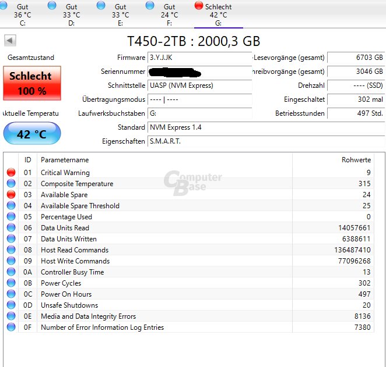The height and width of the screenshot is (367, 386).
Task: Click status icon of Number of Error Information Log Entries
Action: pos(11,327)
